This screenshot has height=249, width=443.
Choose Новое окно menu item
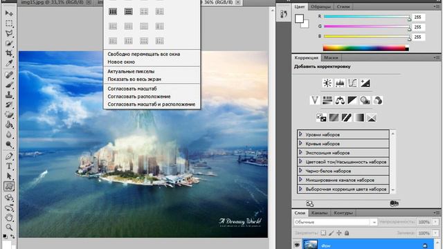click(x=121, y=62)
